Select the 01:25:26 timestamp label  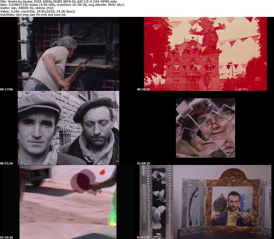coord(6,237)
